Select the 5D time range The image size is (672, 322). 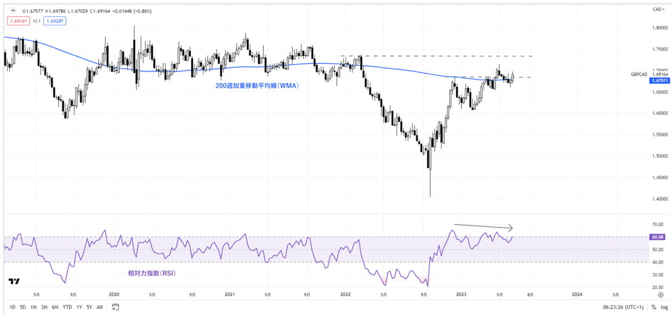[x=23, y=307]
